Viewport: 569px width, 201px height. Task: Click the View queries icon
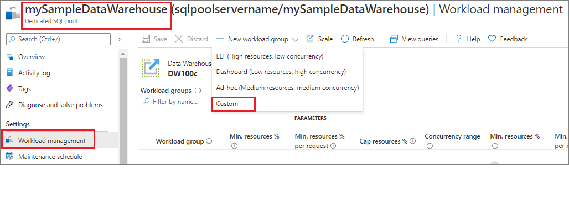coord(394,39)
